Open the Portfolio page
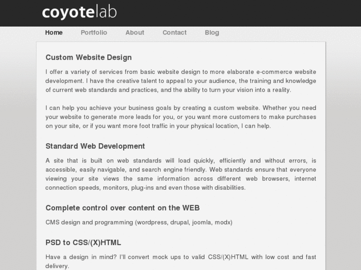Screen dimensions: 361x270 coord(94,33)
